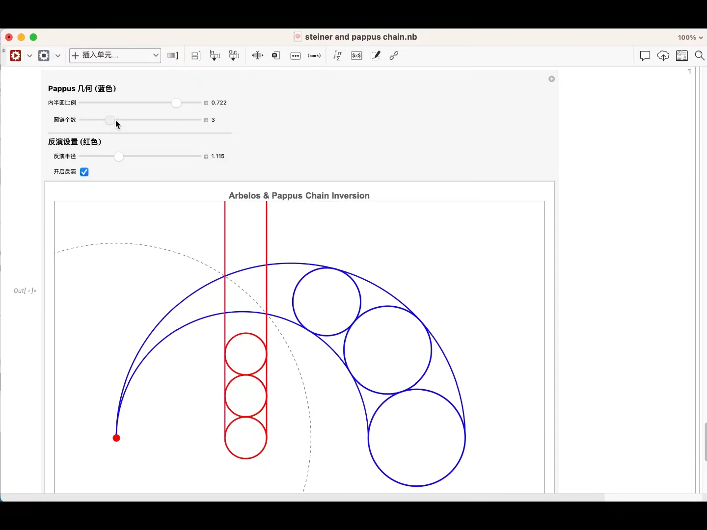Click the cloud upload publish icon
Image resolution: width=707 pixels, height=530 pixels.
coord(663,56)
